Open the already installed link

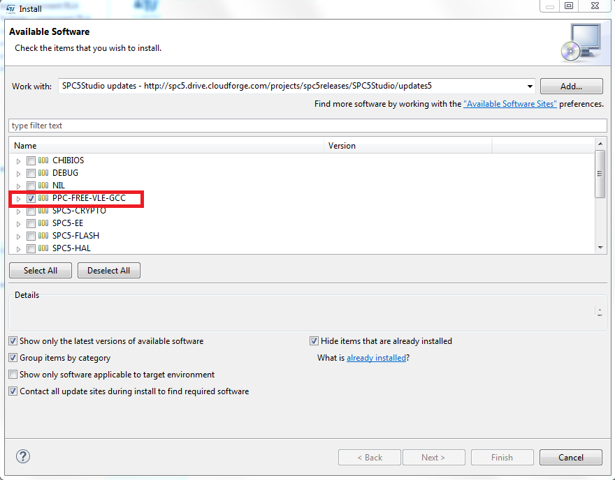pos(376,358)
